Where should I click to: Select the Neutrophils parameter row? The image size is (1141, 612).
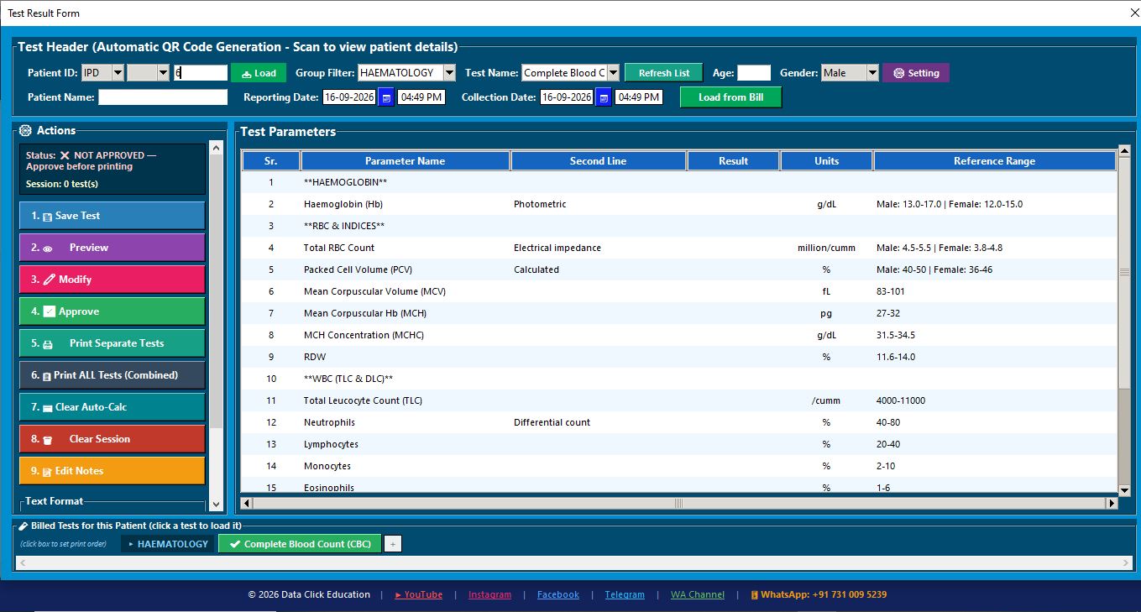(679, 422)
